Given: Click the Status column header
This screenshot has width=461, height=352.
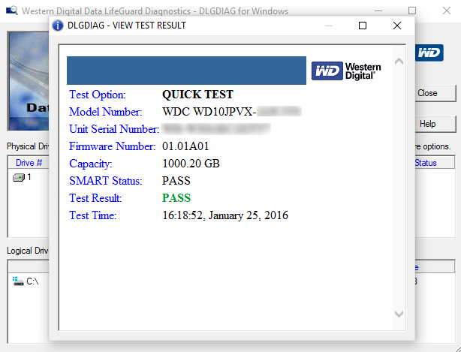Looking at the screenshot, I should click(x=435, y=163).
